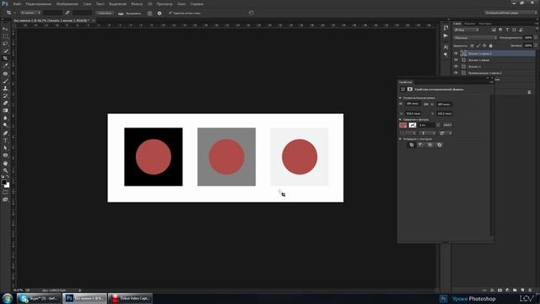Toggle Delete Cropped Pixels checkbox
This screenshot has width=540, height=304.
[x=170, y=13]
